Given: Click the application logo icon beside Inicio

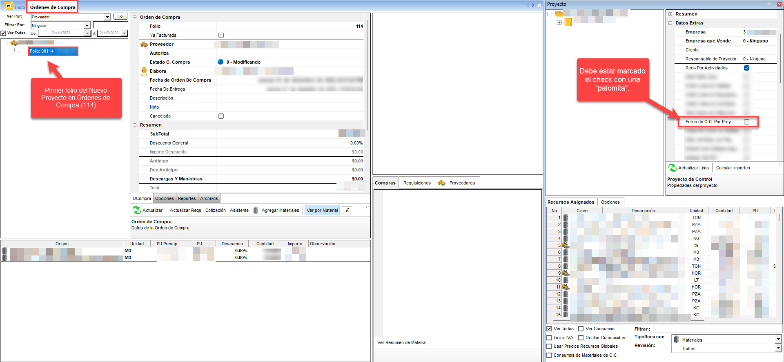Looking at the screenshot, I should click(9, 7).
